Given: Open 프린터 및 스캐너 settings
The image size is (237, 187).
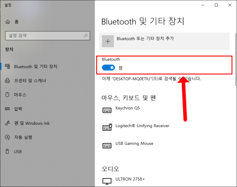Looking at the screenshot, I should click(48, 81).
